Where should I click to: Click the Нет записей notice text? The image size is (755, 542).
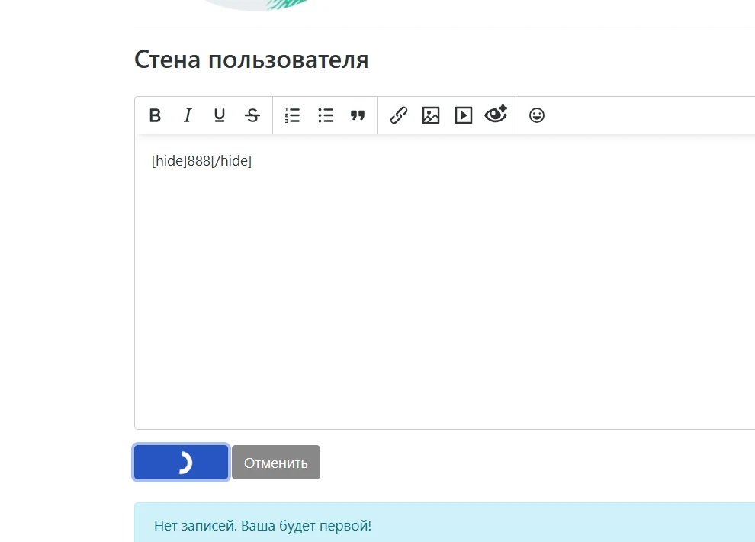pyautogui.click(x=263, y=526)
